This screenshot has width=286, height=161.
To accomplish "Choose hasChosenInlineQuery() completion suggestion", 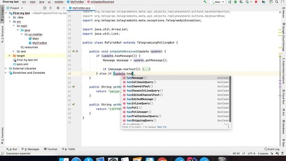I will point(176,90).
